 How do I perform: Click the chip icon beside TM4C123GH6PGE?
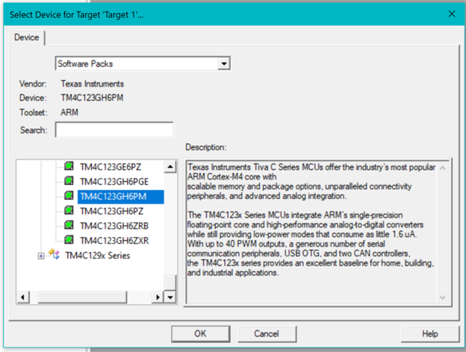[69, 181]
